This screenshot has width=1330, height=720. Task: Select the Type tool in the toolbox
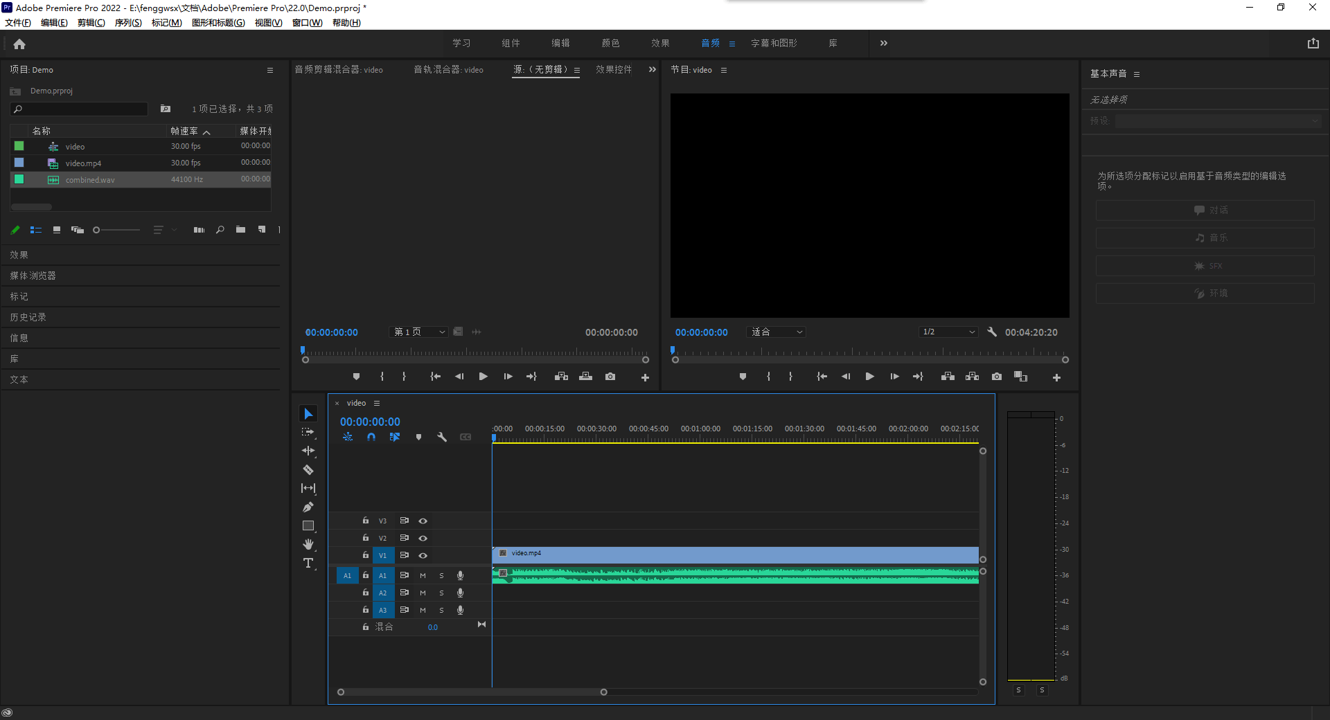tap(308, 564)
